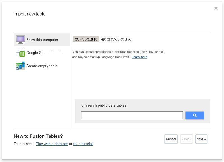Close the Import new table dialog
Viewport: 224px width, 162px height.
(216, 8)
